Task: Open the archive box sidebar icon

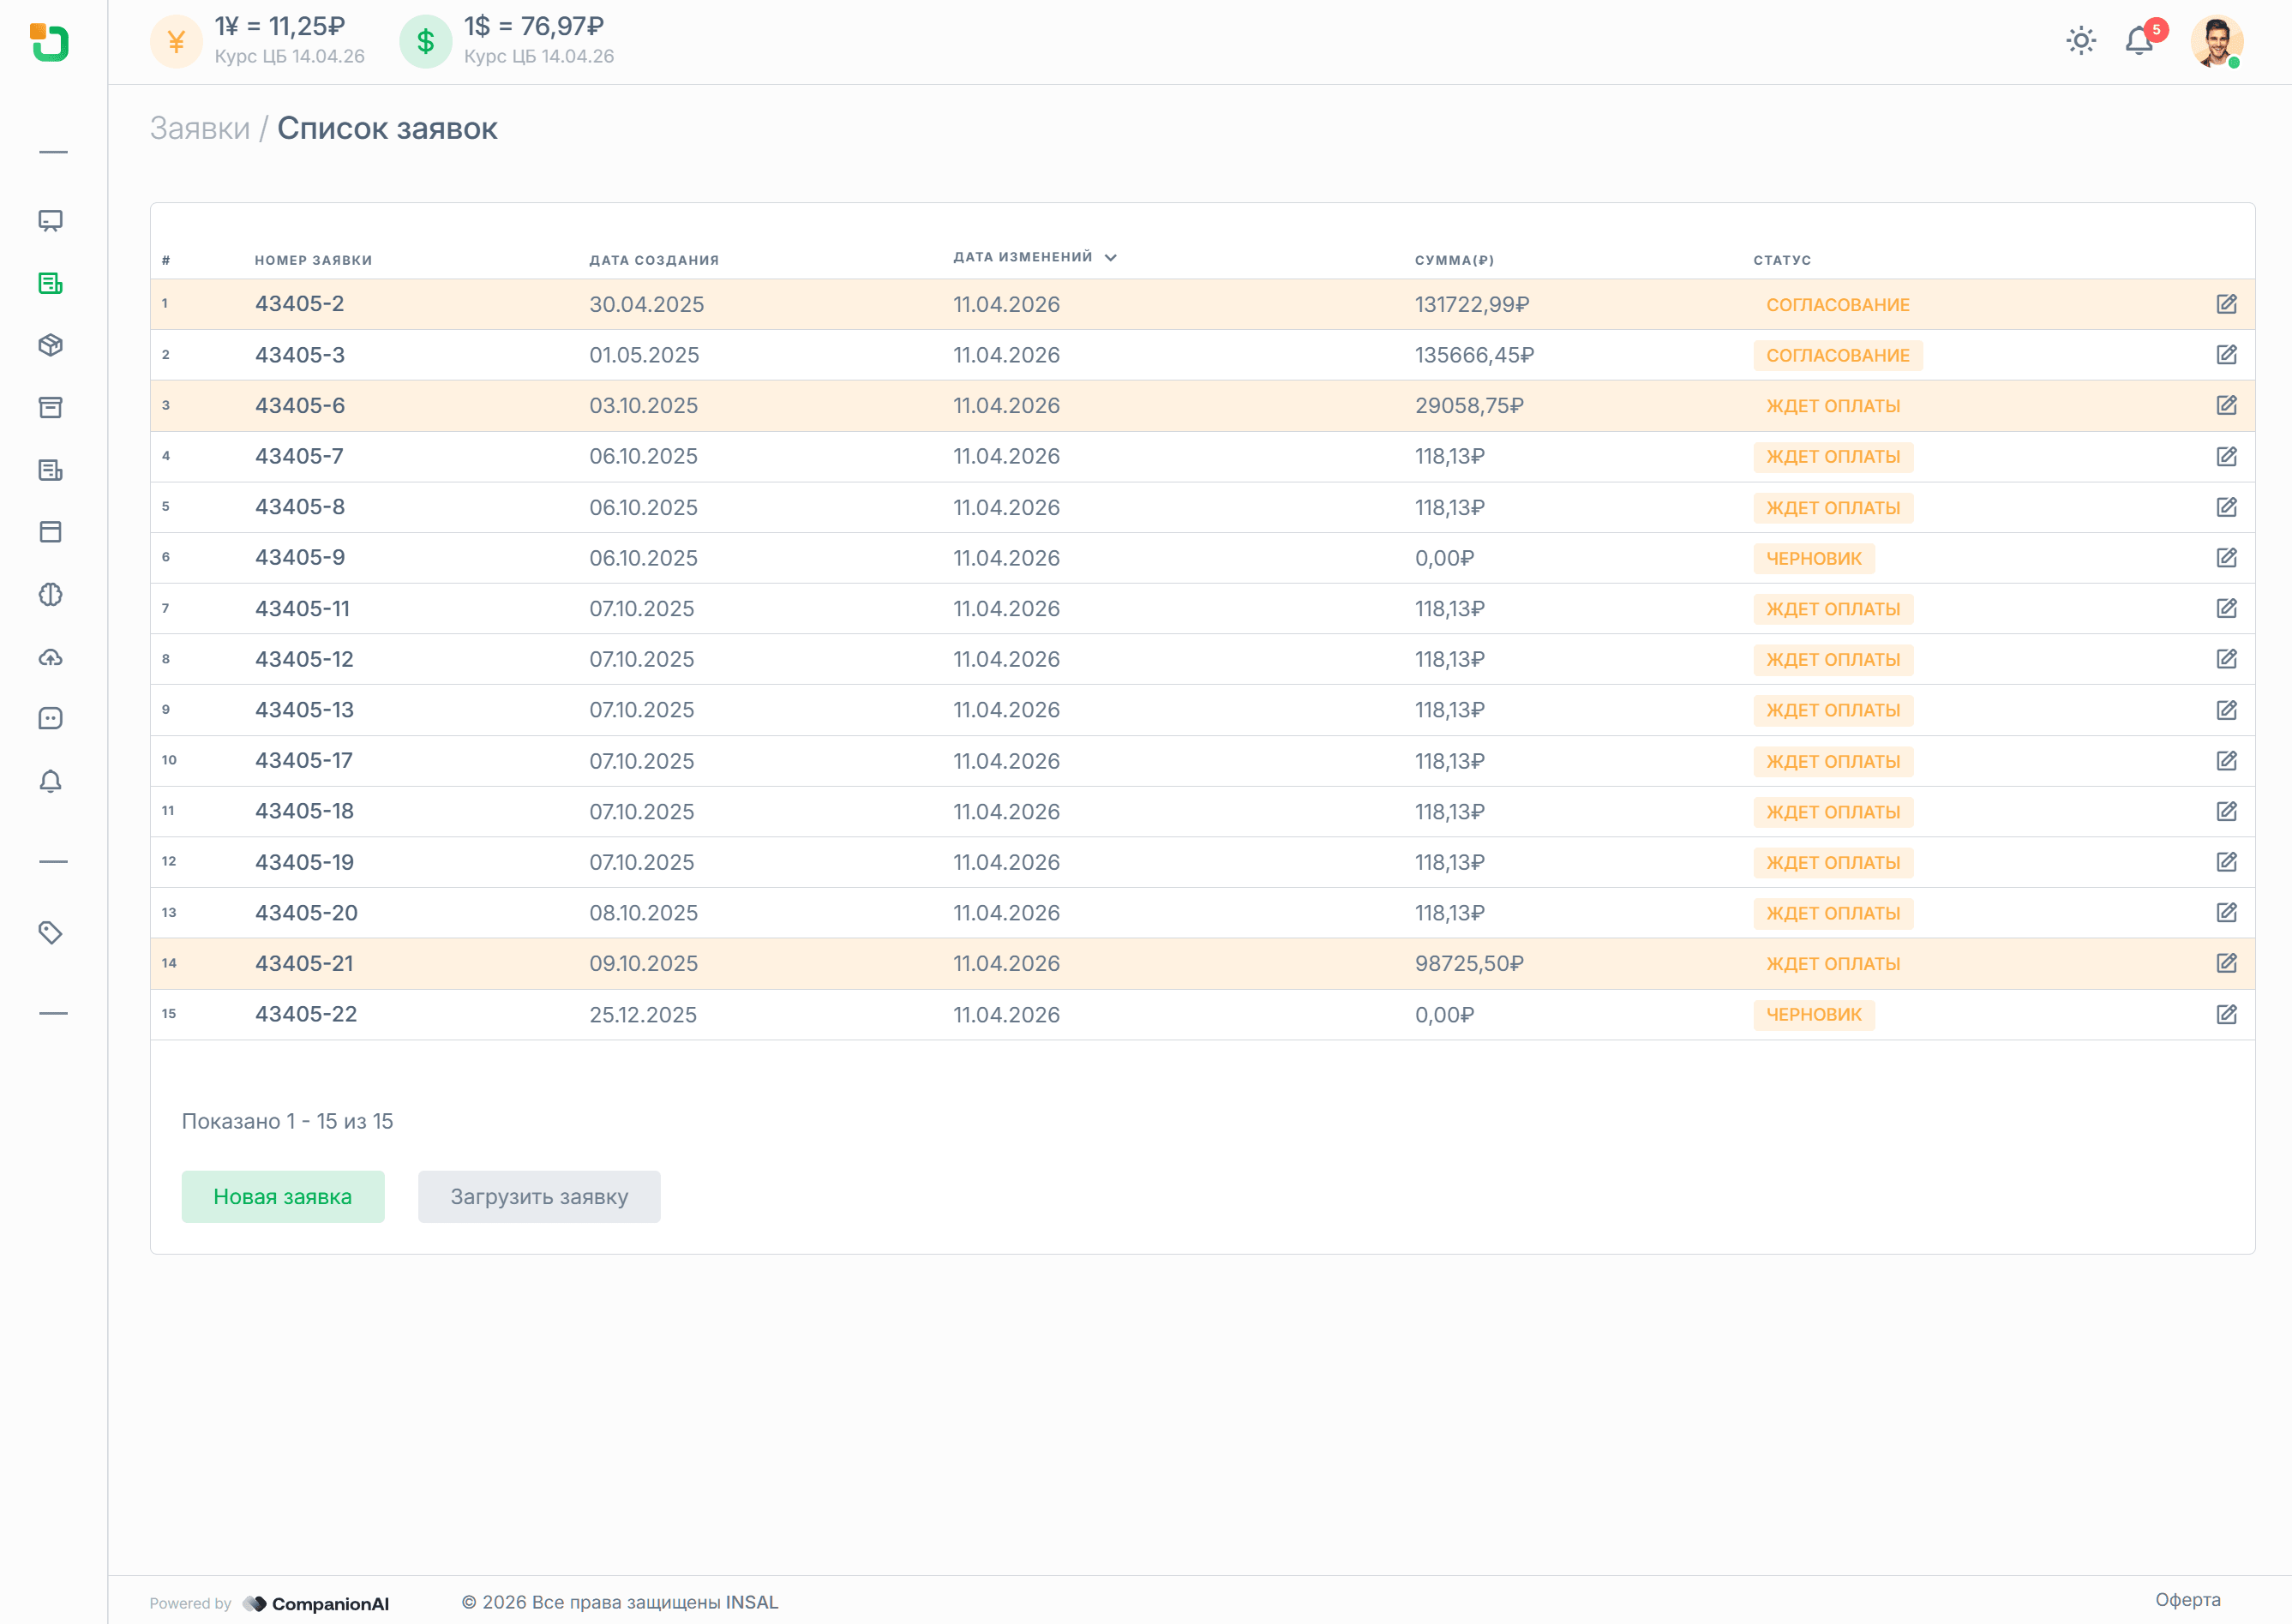Action: point(51,407)
